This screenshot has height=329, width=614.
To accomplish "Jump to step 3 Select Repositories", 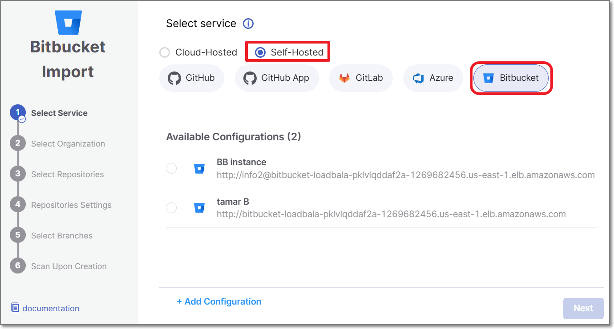I will tap(67, 174).
